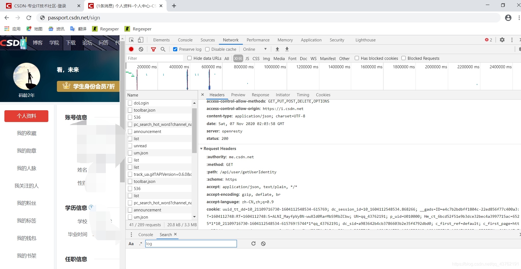Open the Application panel
Screen dimensions: 521x269
(311, 40)
